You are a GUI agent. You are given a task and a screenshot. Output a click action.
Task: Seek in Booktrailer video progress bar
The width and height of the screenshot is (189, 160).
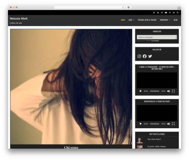(155, 124)
